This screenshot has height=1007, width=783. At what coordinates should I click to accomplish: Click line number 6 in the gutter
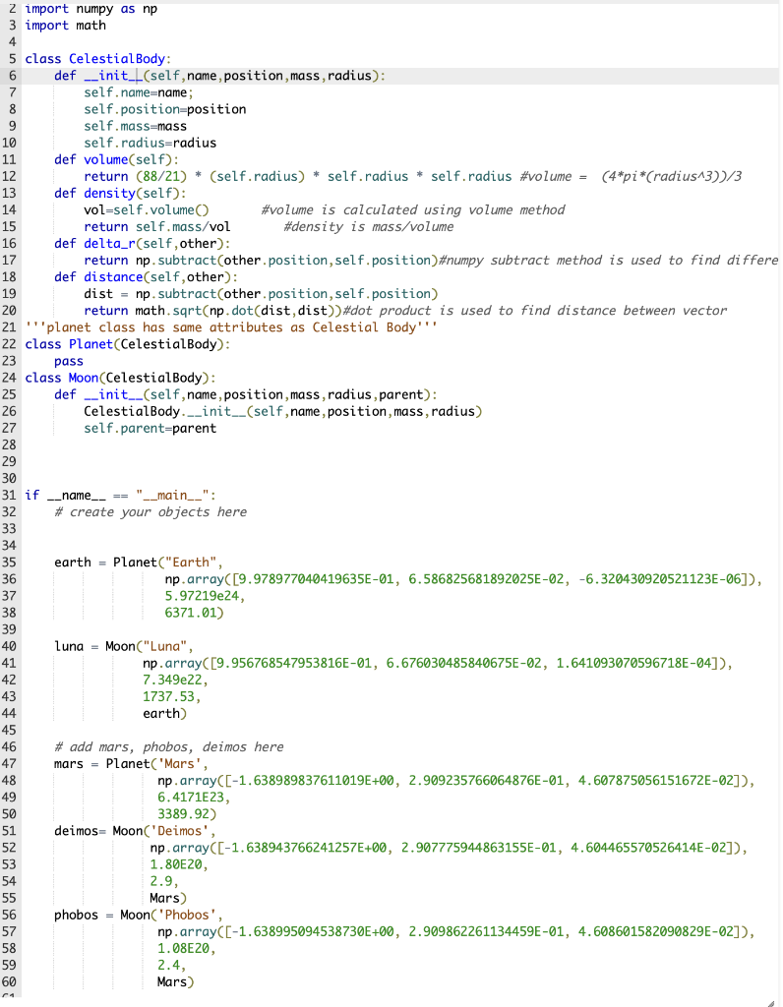pyautogui.click(x=13, y=76)
